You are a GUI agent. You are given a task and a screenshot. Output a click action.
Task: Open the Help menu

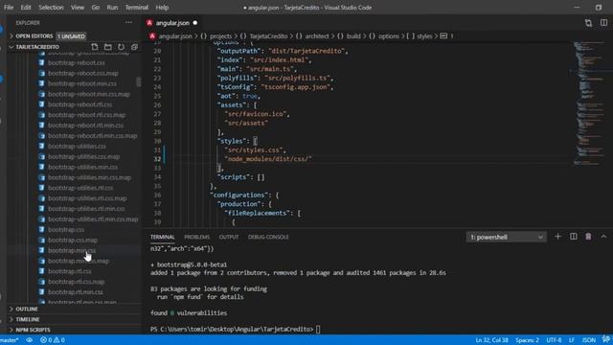[162, 8]
